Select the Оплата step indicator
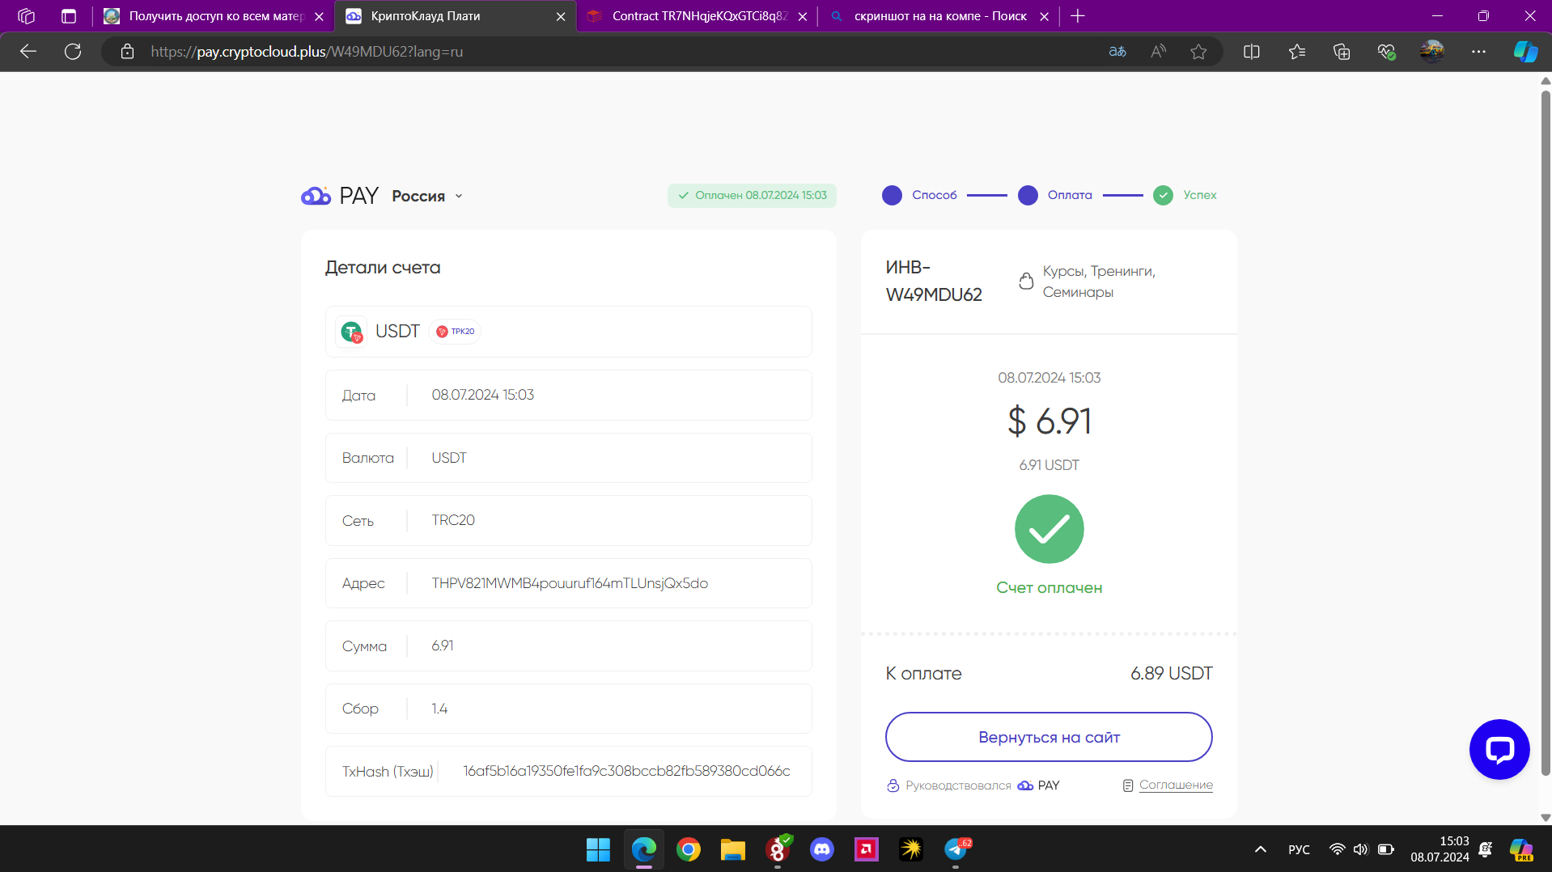 [1055, 195]
